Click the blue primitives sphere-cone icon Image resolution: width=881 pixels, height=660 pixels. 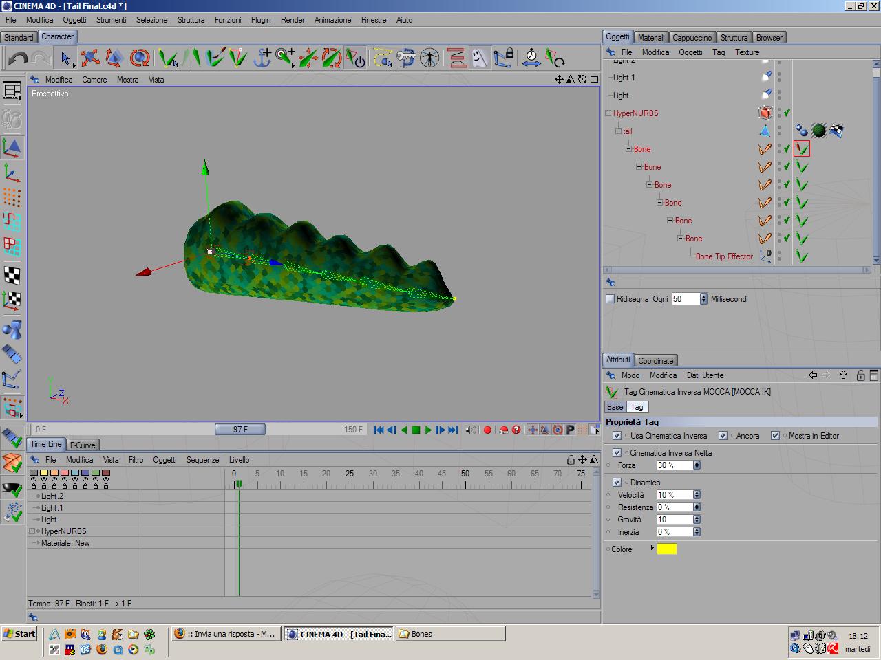pos(12,330)
